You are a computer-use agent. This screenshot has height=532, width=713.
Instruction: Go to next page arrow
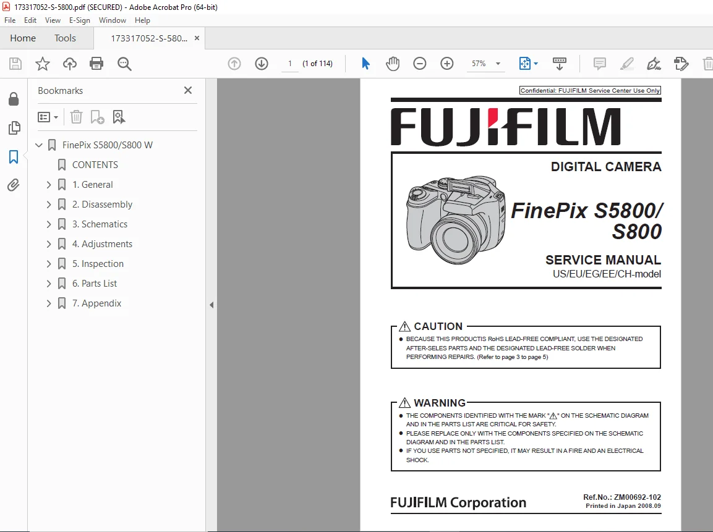coord(262,64)
